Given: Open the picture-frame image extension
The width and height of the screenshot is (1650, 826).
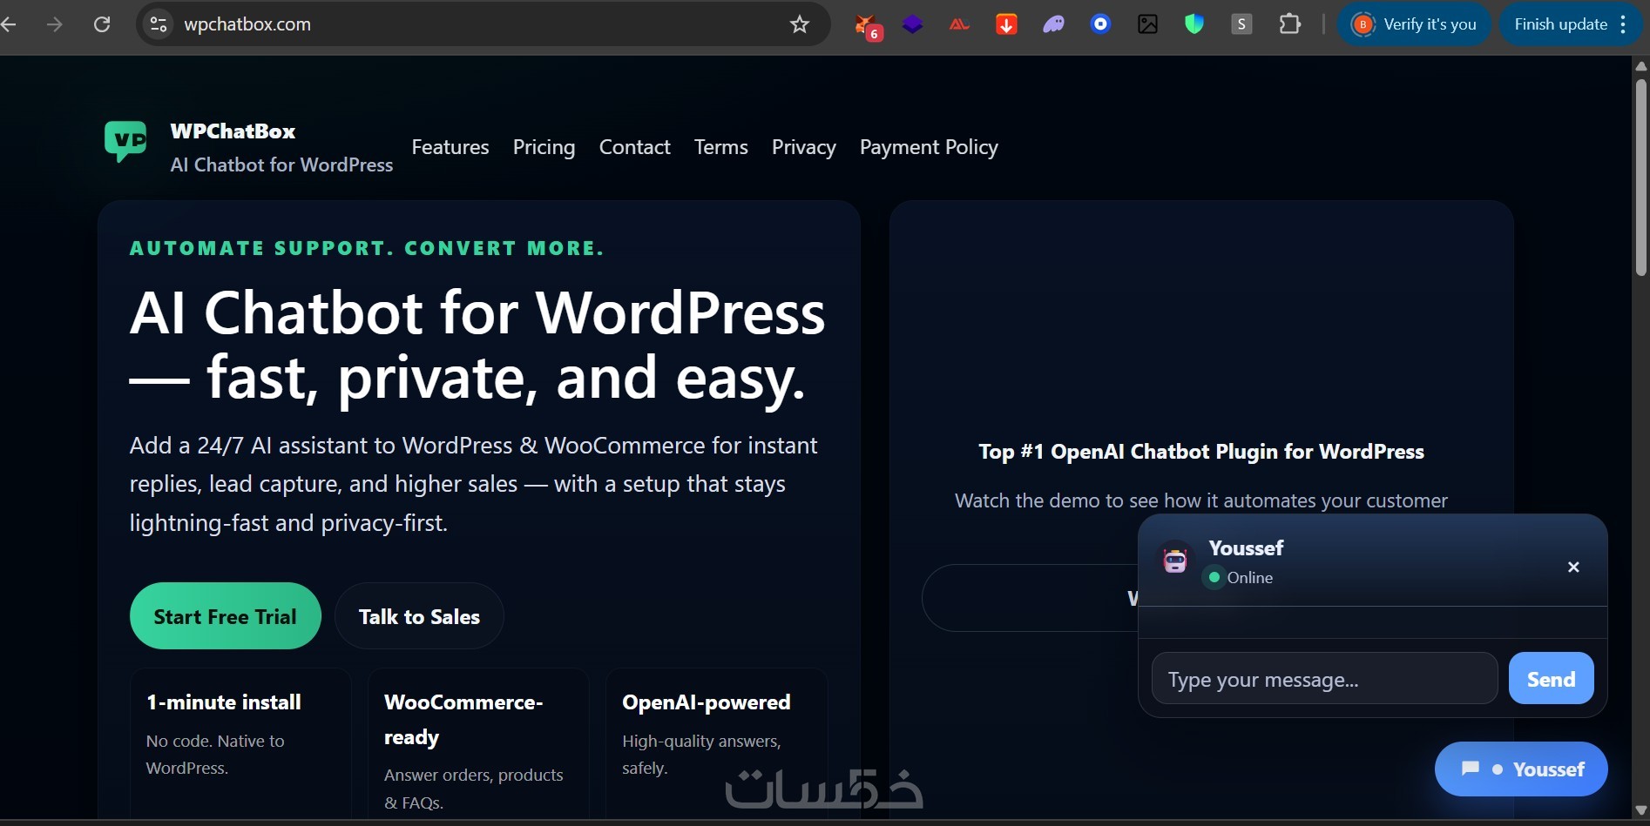Looking at the screenshot, I should (1147, 24).
